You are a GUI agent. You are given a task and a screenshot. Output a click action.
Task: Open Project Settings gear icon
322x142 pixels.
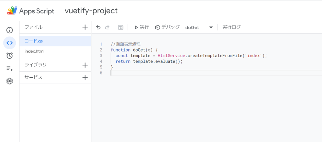pyautogui.click(x=9, y=81)
